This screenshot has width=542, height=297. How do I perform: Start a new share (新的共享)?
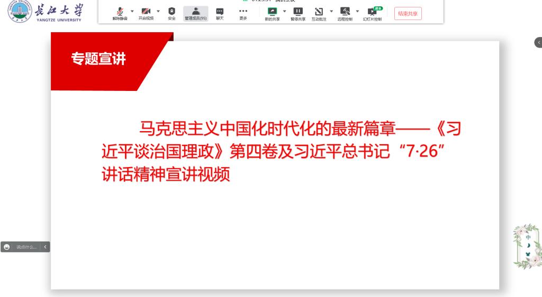pos(272,13)
